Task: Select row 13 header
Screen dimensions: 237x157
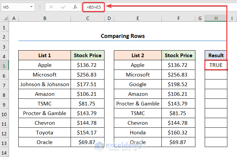Action: click(4, 142)
